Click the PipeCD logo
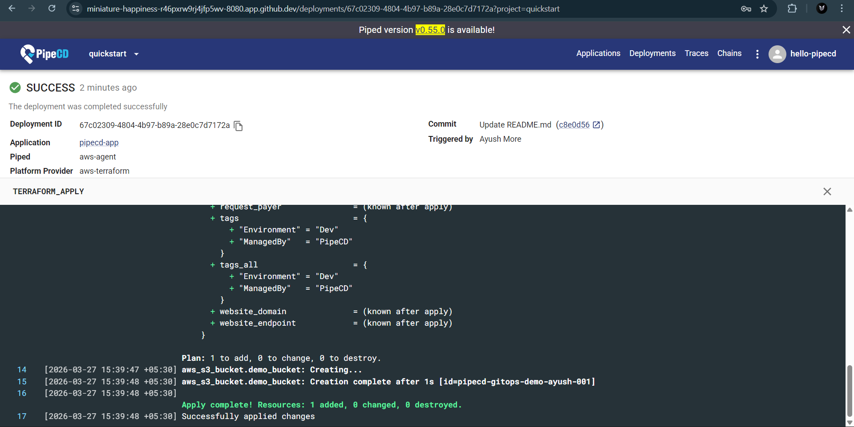Screen dimensions: 854x427 click(x=45, y=54)
